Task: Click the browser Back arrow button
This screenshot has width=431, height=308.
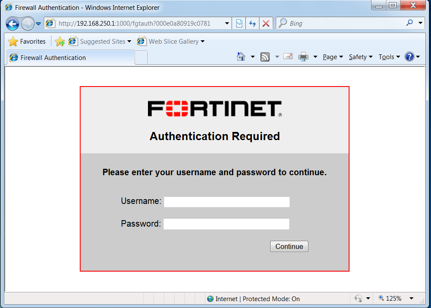Action: pyautogui.click(x=12, y=24)
